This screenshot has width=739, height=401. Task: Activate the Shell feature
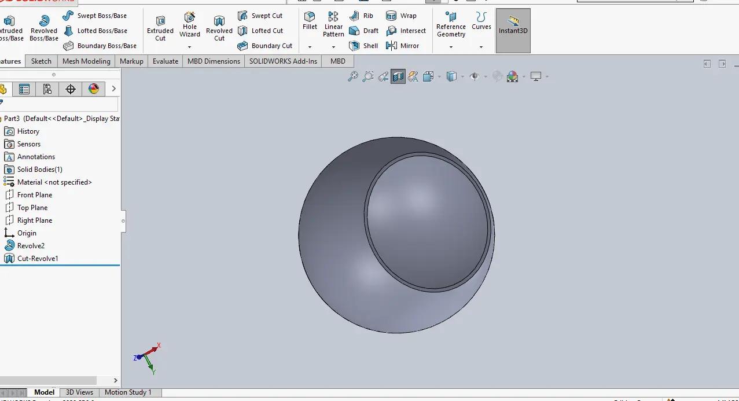pos(364,46)
